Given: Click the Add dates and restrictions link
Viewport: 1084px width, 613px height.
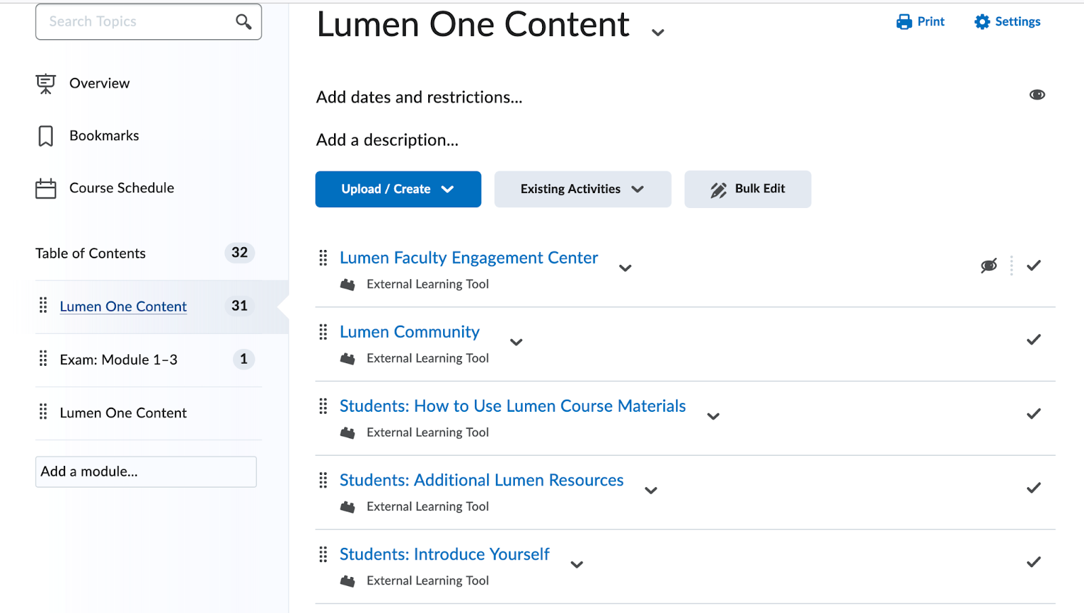Looking at the screenshot, I should [418, 97].
